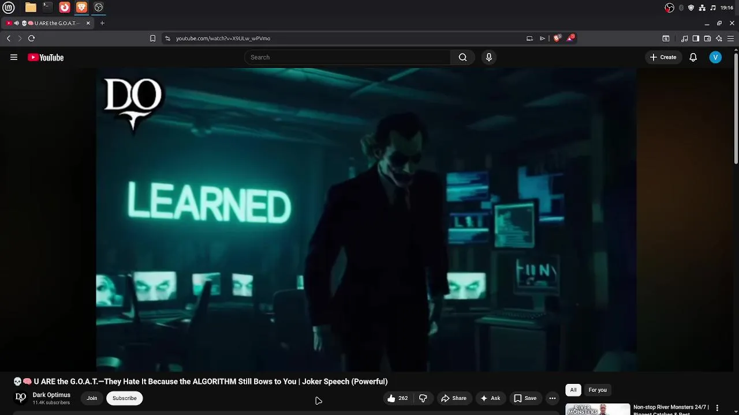Image resolution: width=739 pixels, height=415 pixels.
Task: Open the Leo AI assistant icon
Action: pos(719,39)
